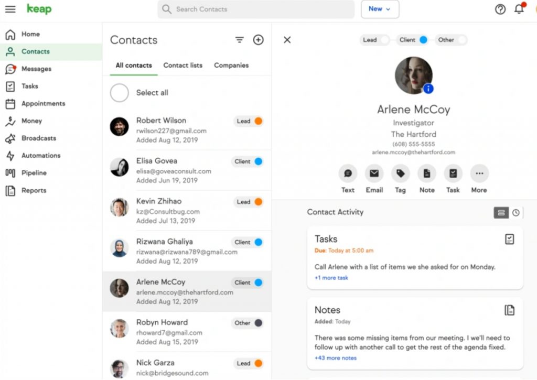Open the New dropdown menu
This screenshot has width=537, height=380.
click(380, 9)
